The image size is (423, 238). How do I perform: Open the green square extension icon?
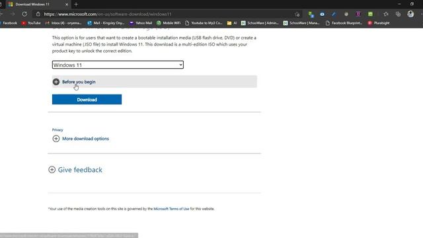tap(370, 14)
